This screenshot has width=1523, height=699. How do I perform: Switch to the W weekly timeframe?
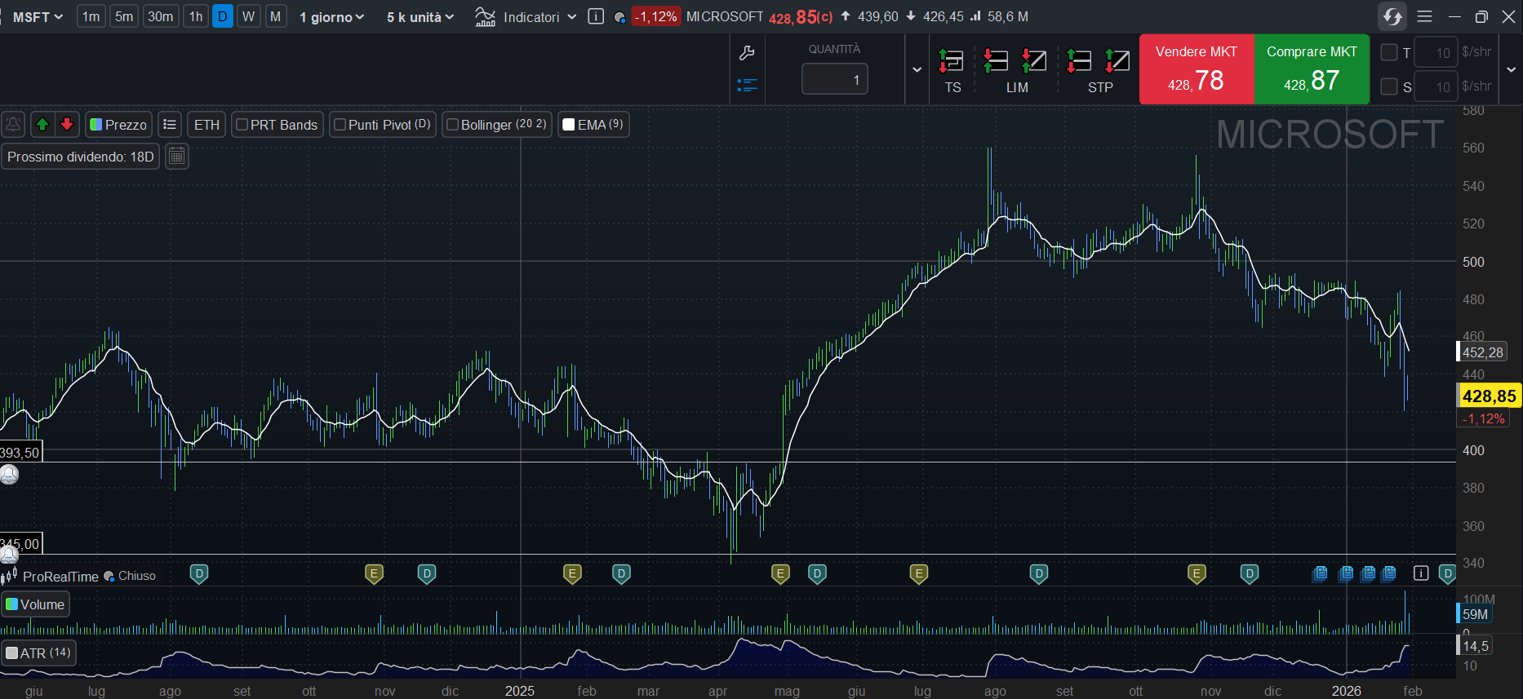249,16
